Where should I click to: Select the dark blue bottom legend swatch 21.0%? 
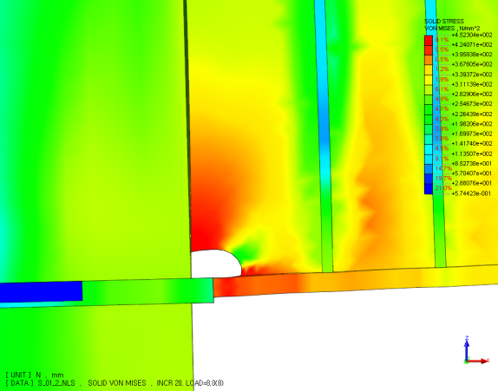click(429, 189)
